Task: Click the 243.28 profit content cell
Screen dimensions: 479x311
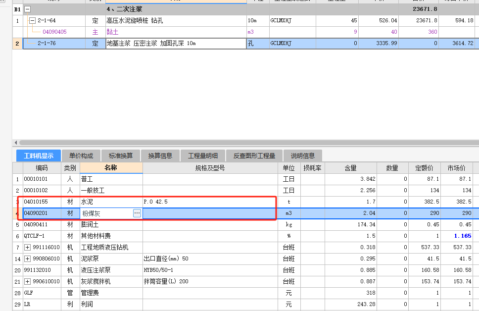Action: point(351,304)
